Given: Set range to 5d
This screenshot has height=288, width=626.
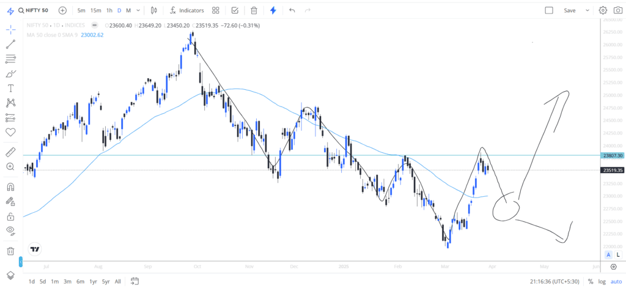Looking at the screenshot, I should (x=43, y=281).
